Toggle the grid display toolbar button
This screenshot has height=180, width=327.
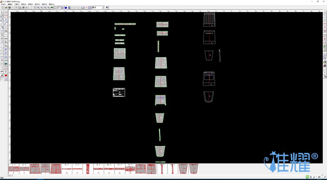90,7
